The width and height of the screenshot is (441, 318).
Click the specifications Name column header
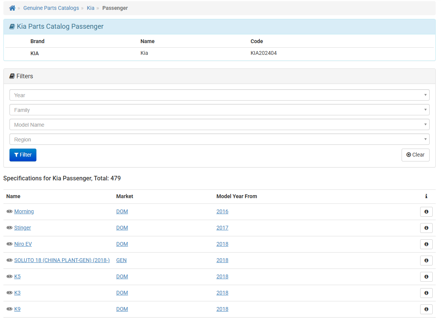coord(13,196)
